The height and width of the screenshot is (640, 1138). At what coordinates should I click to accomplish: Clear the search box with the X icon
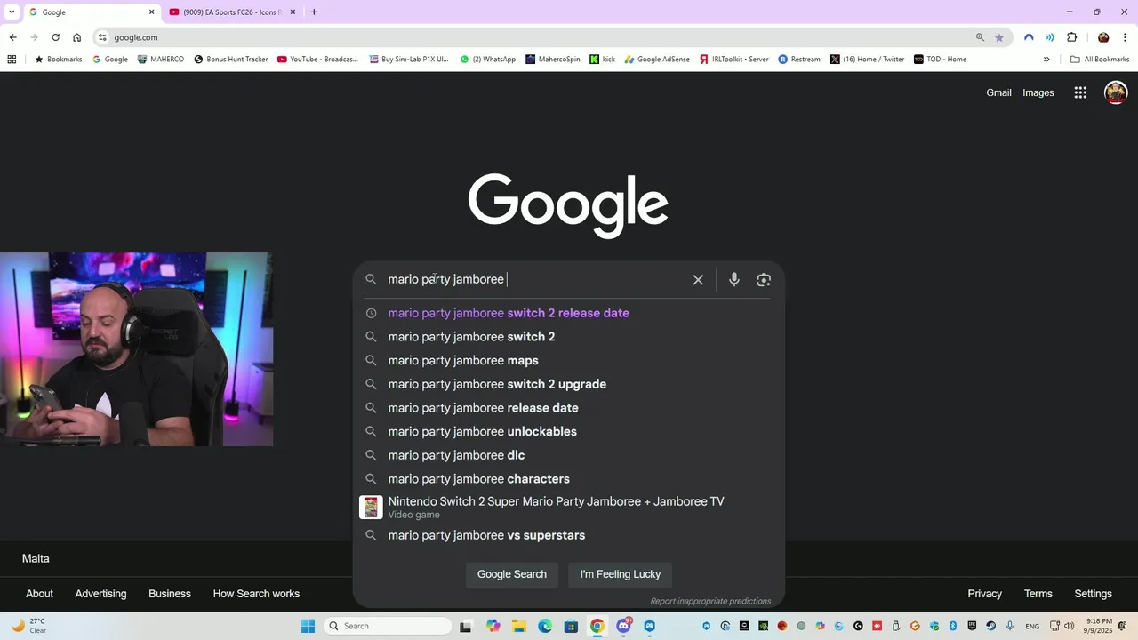point(698,279)
